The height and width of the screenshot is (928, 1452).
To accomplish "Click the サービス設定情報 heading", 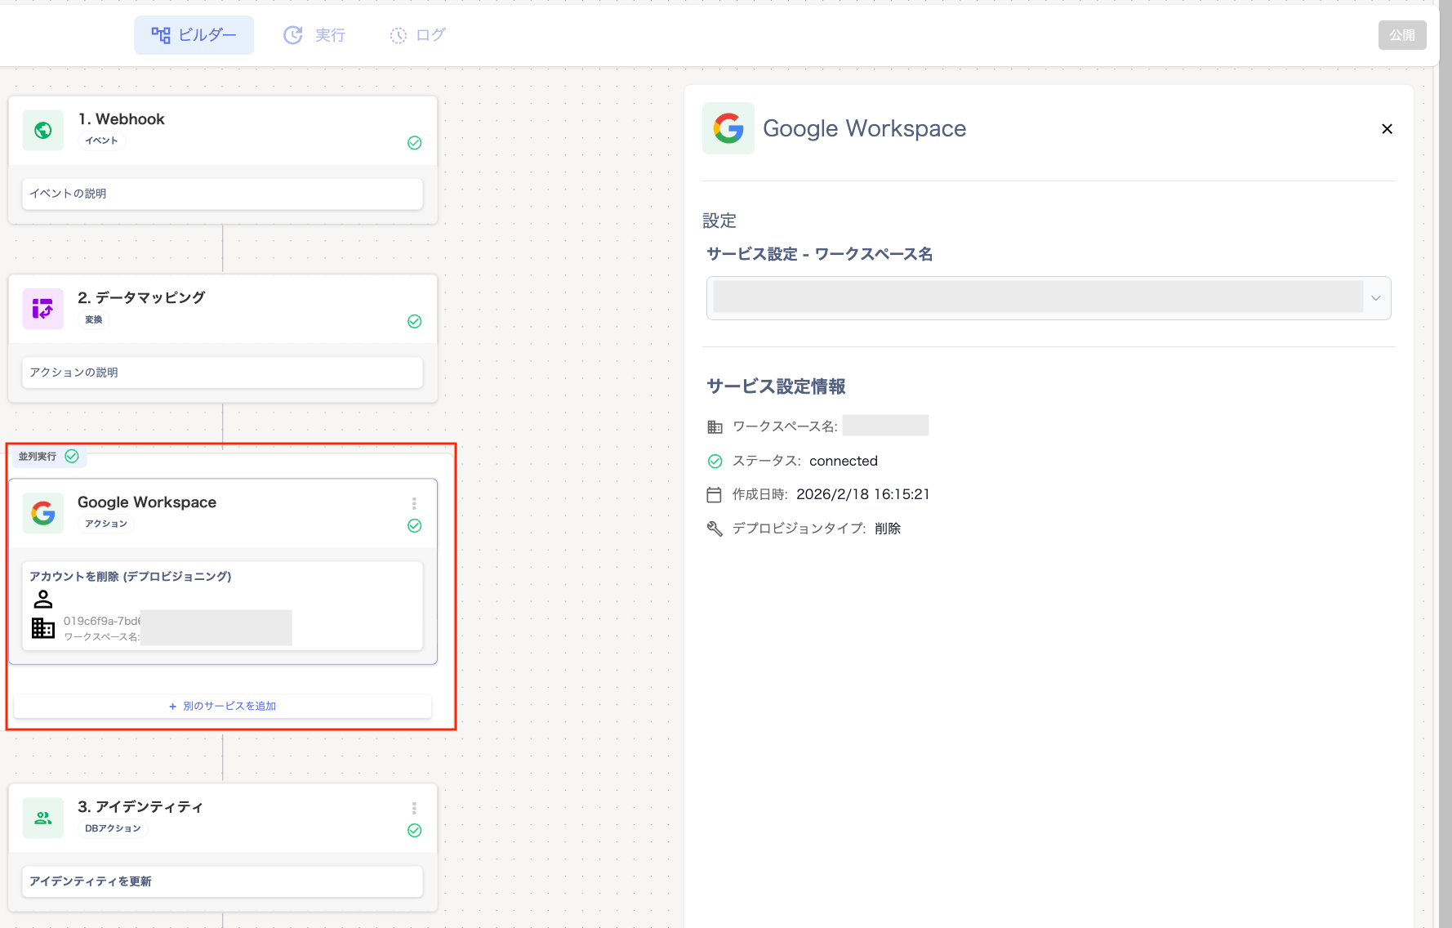I will [x=776, y=386].
